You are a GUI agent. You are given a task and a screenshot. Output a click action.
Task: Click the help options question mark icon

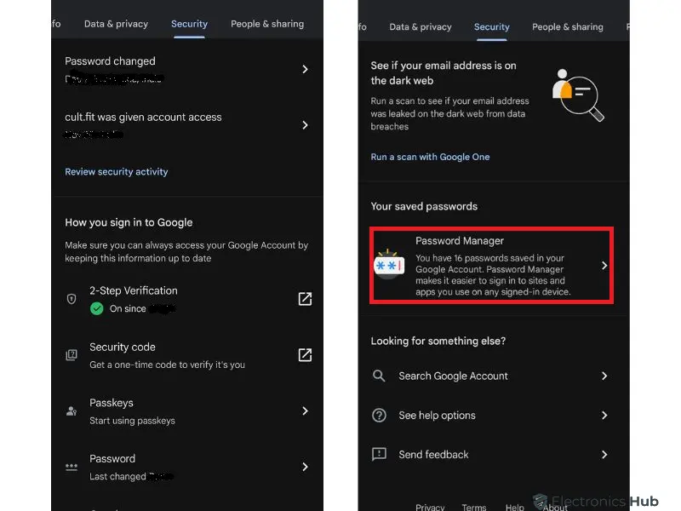379,415
